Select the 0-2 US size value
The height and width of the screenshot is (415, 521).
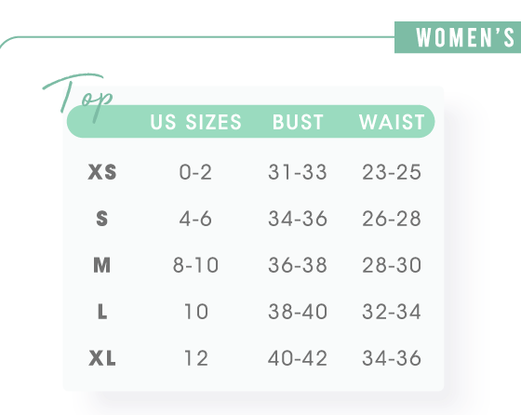coord(195,172)
